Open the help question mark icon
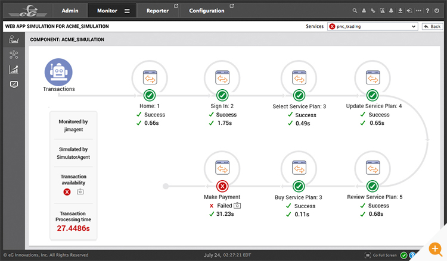This screenshot has height=261, width=447. [x=427, y=11]
